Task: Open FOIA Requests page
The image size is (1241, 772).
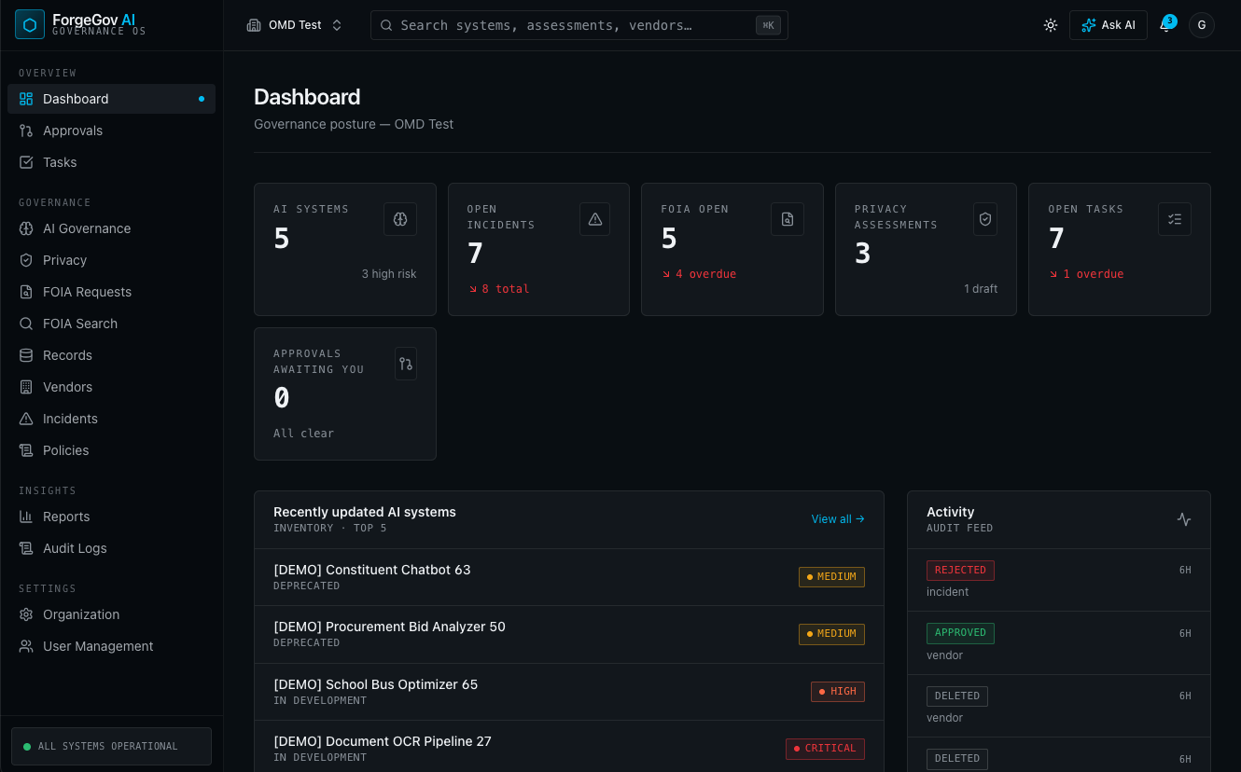Action: click(111, 292)
